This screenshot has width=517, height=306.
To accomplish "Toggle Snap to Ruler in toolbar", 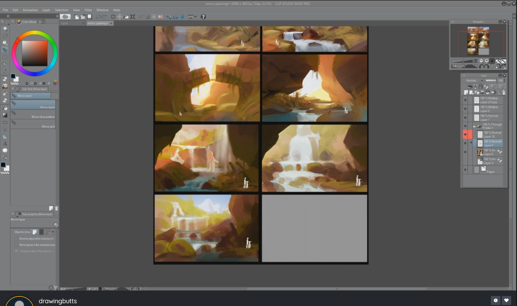I will pyautogui.click(x=169, y=17).
